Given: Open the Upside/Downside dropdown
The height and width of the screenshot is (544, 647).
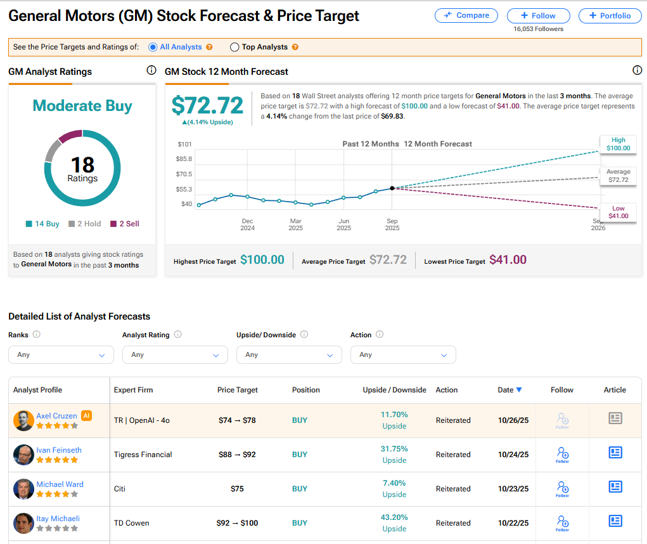Looking at the screenshot, I should [x=289, y=354].
